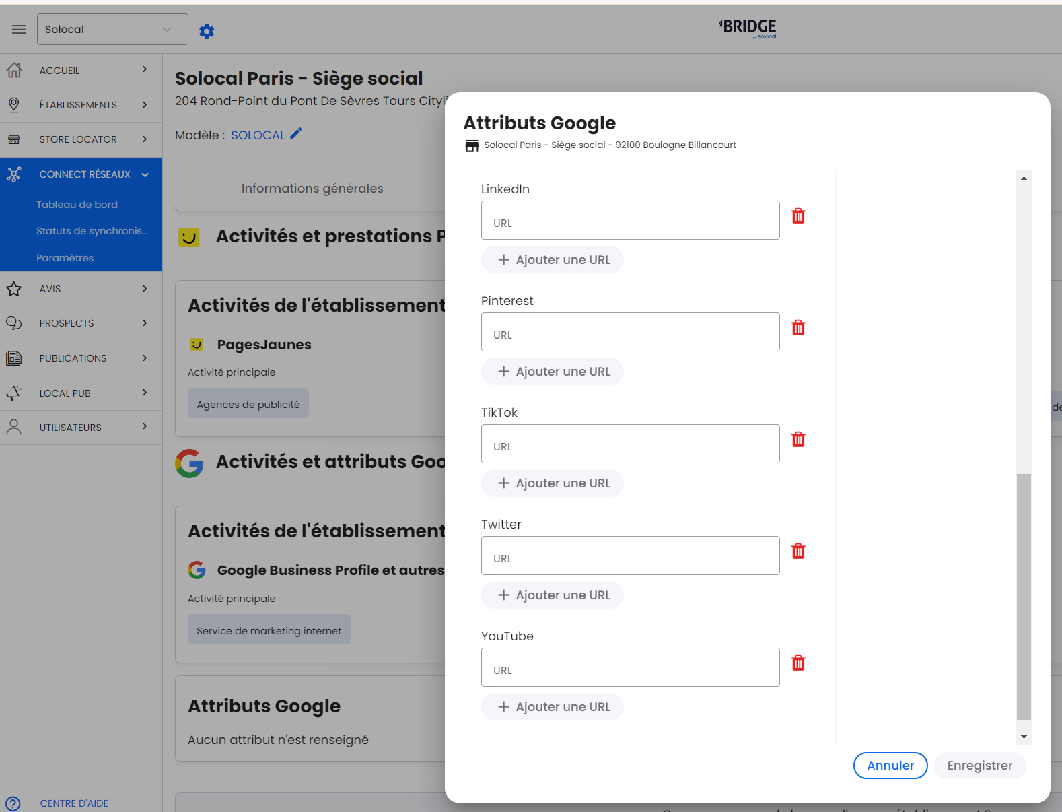Delete the Pinterest URL with trash icon
Screen dimensions: 1062x812
(x=798, y=327)
